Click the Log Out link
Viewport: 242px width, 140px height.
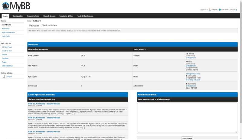point(233,10)
